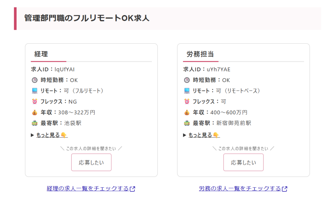Expand もっと見る in the 経理 card

point(48,135)
